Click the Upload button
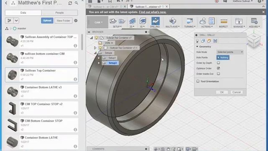This screenshot has width=268, height=151. click(47, 21)
